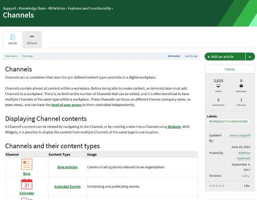This screenshot has width=257, height=200.
Task: Click 'Scheduling and publicizing events.' text
Action: click(x=114, y=187)
